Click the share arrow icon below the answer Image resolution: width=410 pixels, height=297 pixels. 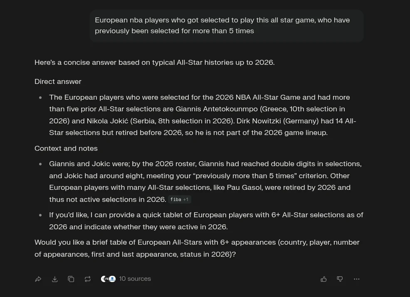pos(38,279)
